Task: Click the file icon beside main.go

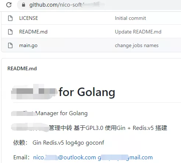Action: [10, 46]
